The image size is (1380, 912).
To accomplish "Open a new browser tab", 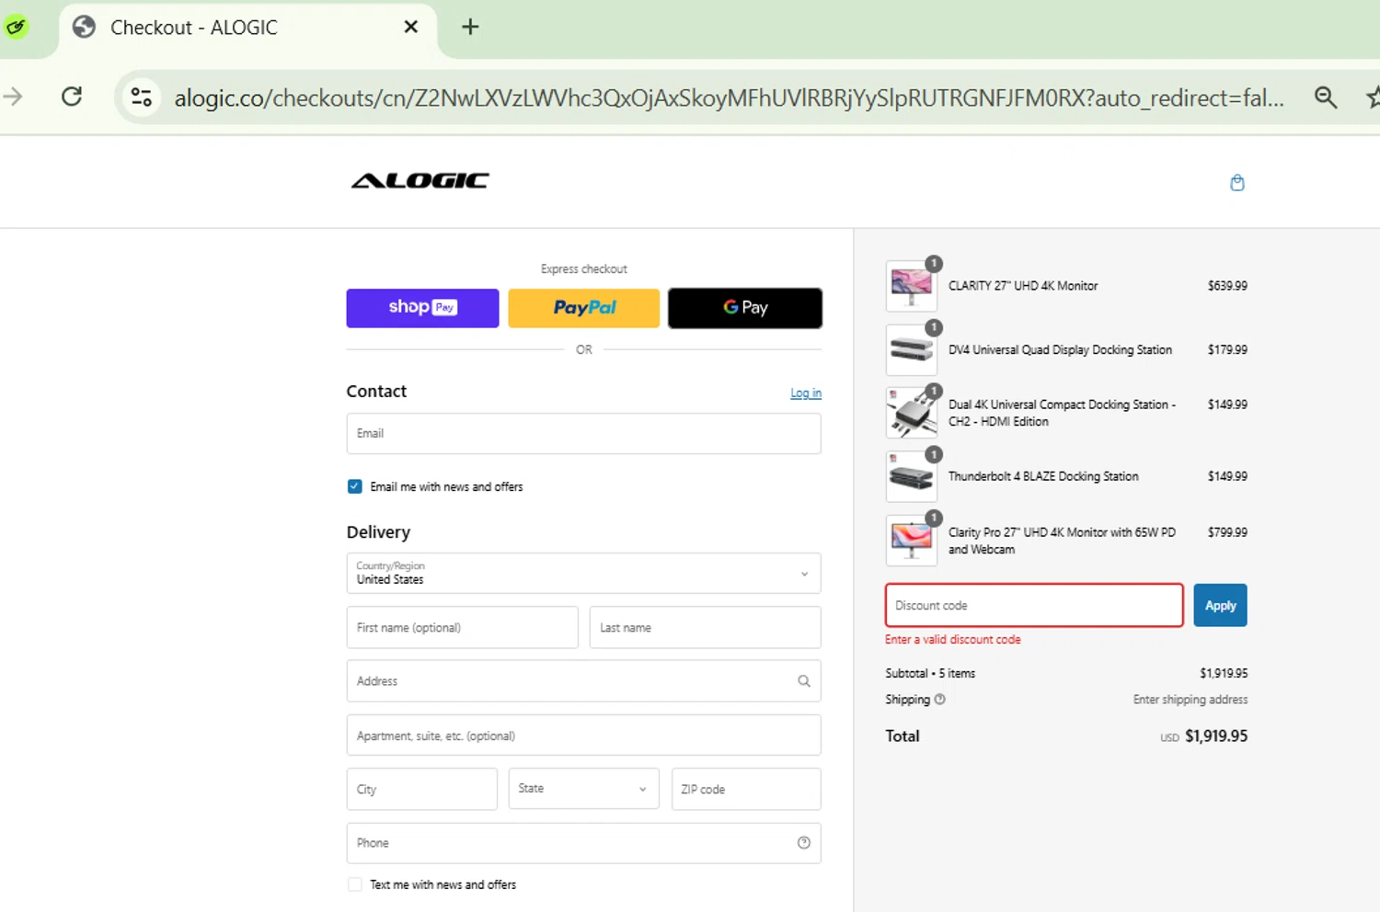I will point(470,27).
